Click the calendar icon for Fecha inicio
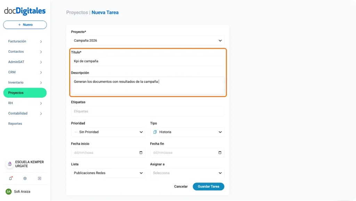 pyautogui.click(x=141, y=152)
